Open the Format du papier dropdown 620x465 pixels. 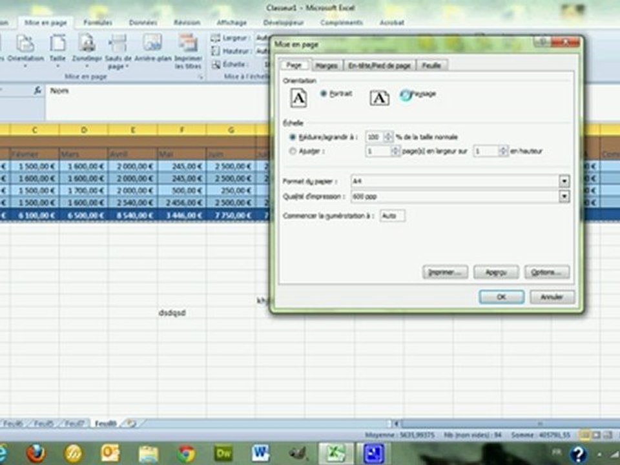[x=564, y=181]
